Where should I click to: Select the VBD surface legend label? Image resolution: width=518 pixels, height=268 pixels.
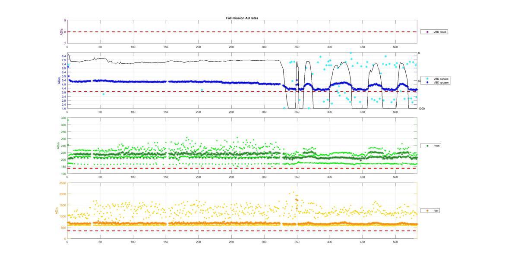coord(441,79)
